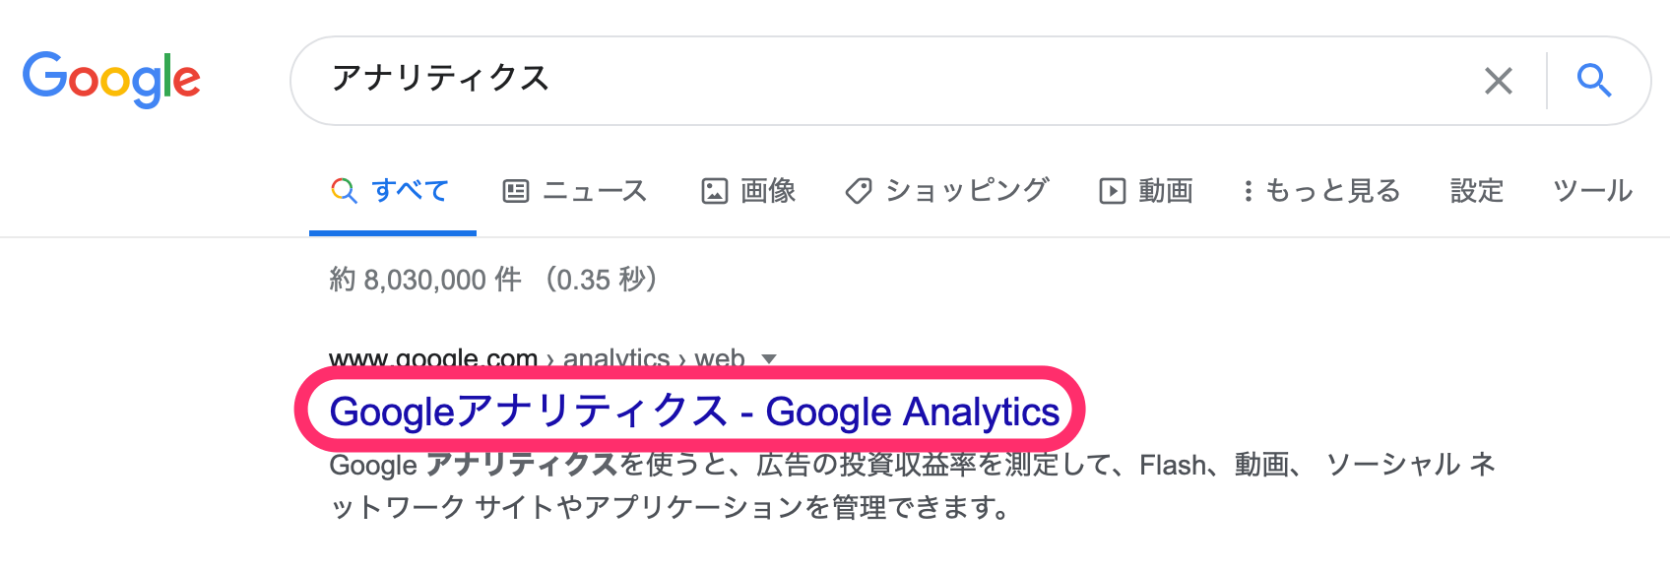Click the blue magnifier search icon

[1594, 80]
